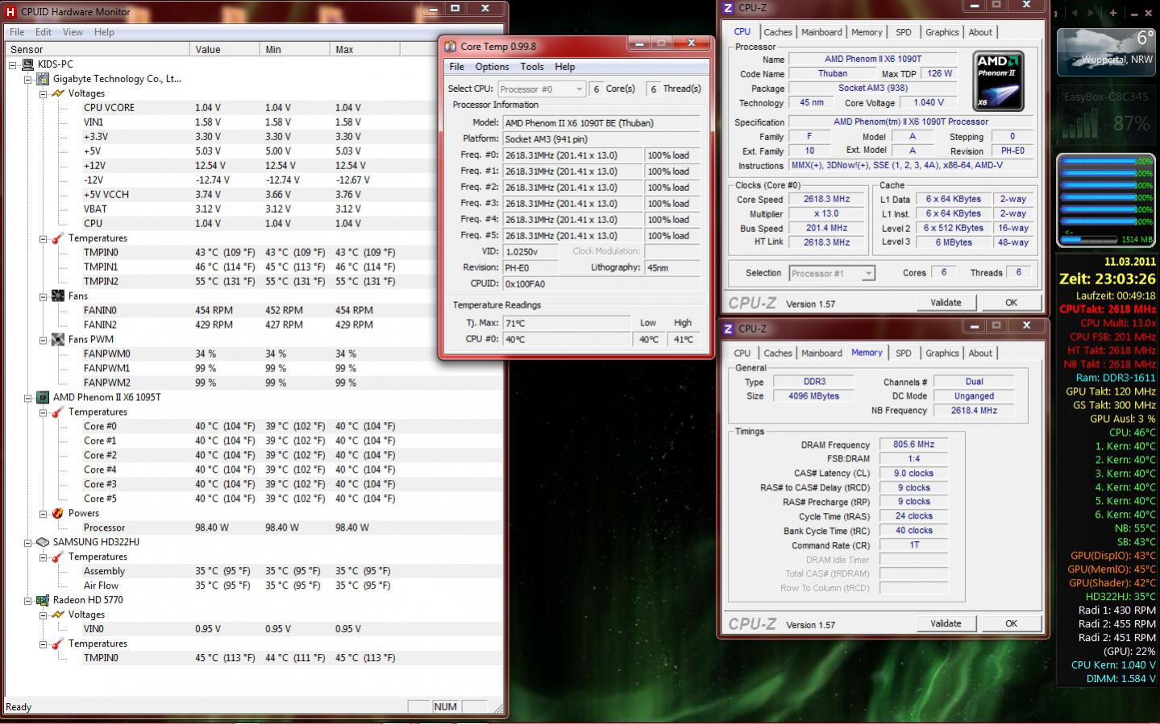This screenshot has width=1160, height=724.
Task: Click the SAMSUNG HD322HJ hard drive icon
Action: pyautogui.click(x=43, y=543)
